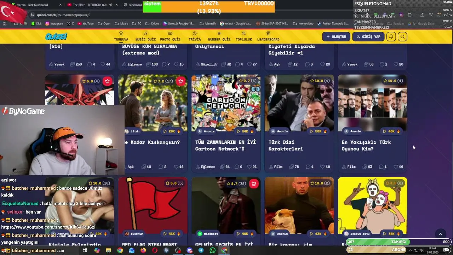Open the Türk Dizi Karakterleri card image
This screenshot has width=453, height=255.
point(299,103)
